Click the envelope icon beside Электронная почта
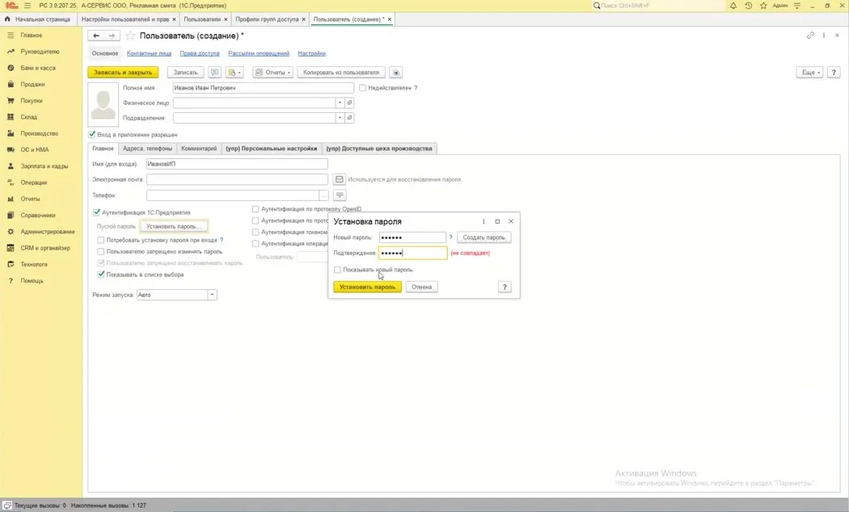 pos(340,179)
